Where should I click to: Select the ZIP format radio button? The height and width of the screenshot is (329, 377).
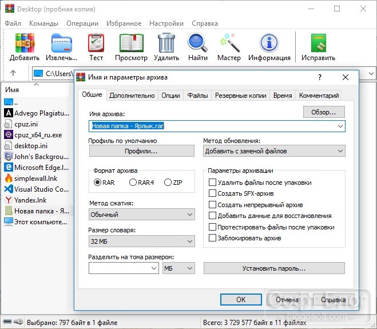point(168,183)
